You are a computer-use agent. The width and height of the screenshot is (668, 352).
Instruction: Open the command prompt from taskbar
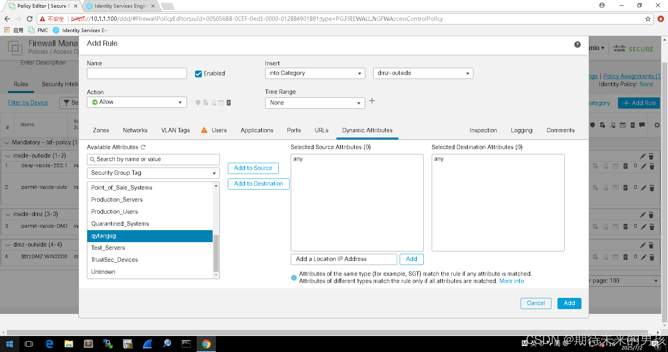pyautogui.click(x=186, y=344)
